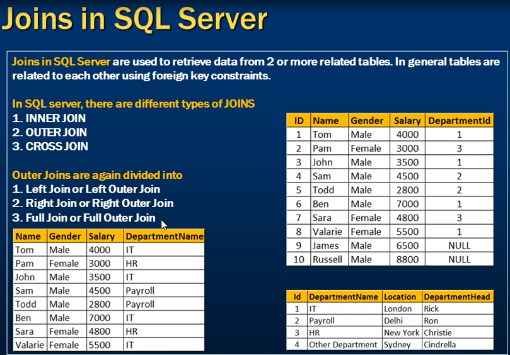This screenshot has width=510, height=355.
Task: Click the 'New York' location cell
Action: [402, 332]
